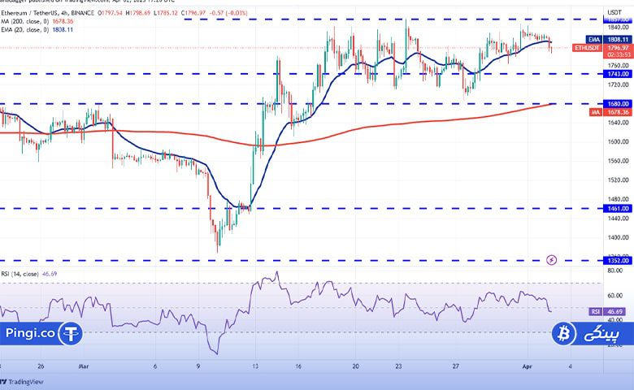Image resolution: width=634 pixels, height=390 pixels.
Task: Select the 1352.00 price level label
Action: click(619, 261)
